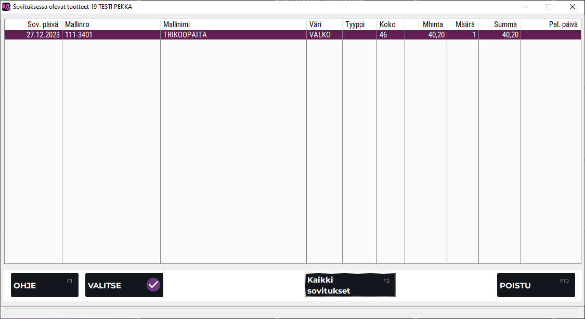
Task: Click the checkmark icon on the VALITSE button
Action: [x=153, y=285]
